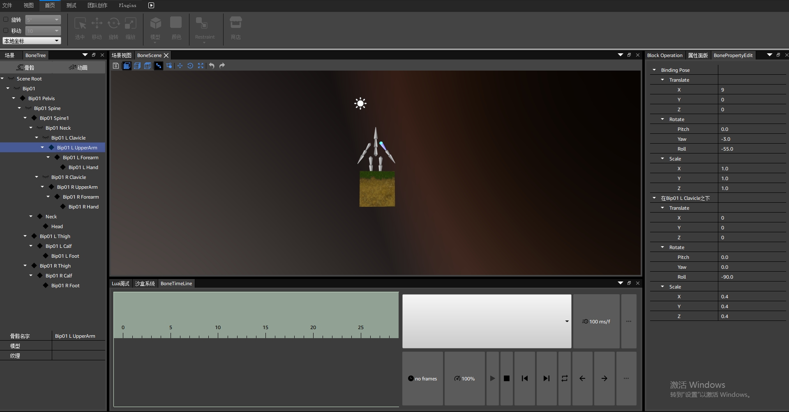Switch to the 团队创作 ribbon tab
789x412 pixels.
click(x=97, y=5)
